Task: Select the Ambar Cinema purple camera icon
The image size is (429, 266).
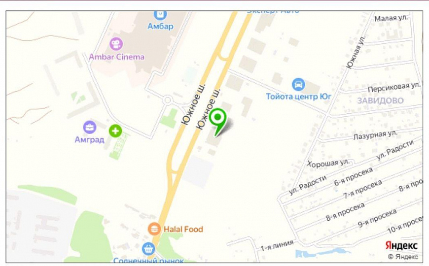Action: coord(116,44)
